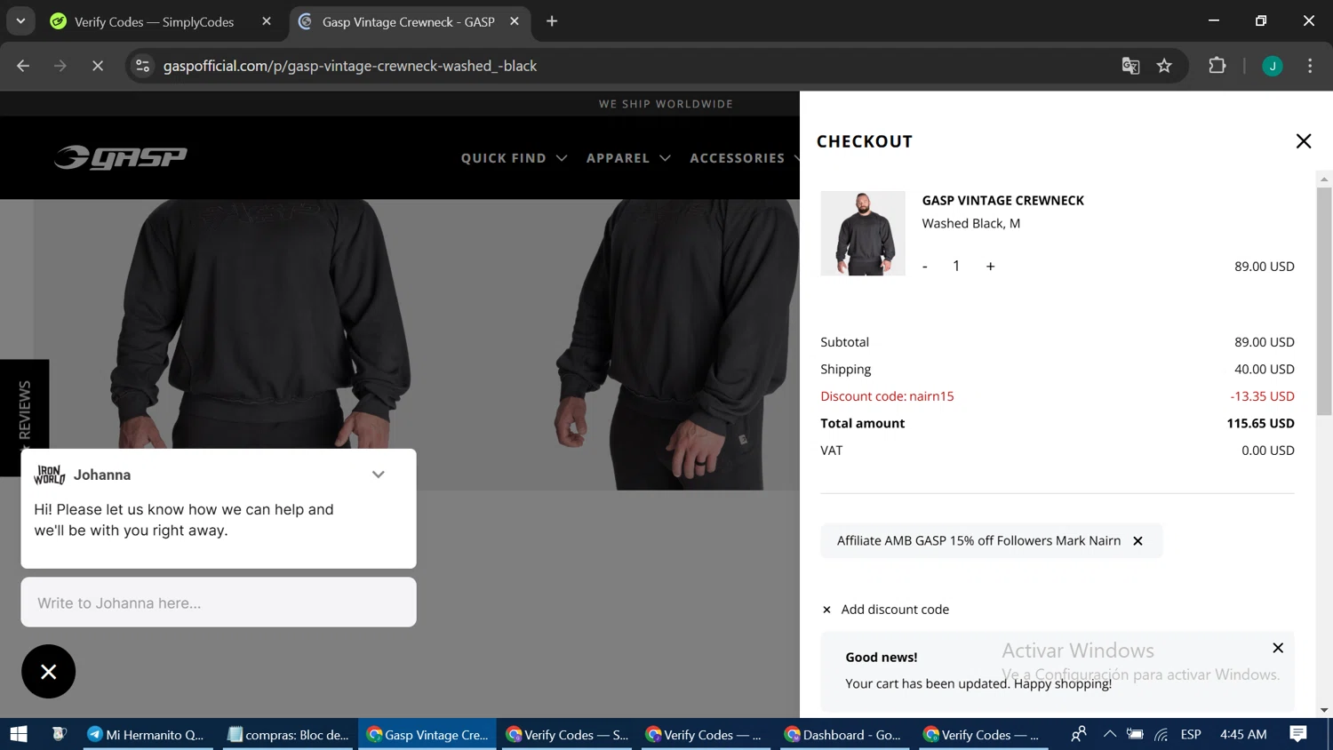
Task: Open the Chrome three-dot menu
Action: pyautogui.click(x=1310, y=66)
